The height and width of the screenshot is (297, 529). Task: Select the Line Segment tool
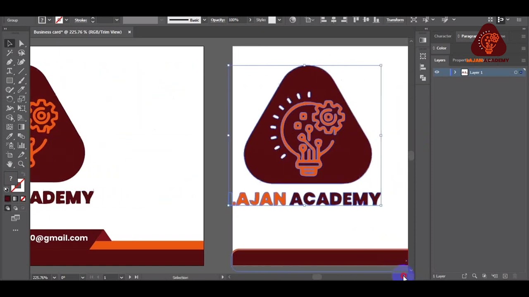(x=21, y=71)
